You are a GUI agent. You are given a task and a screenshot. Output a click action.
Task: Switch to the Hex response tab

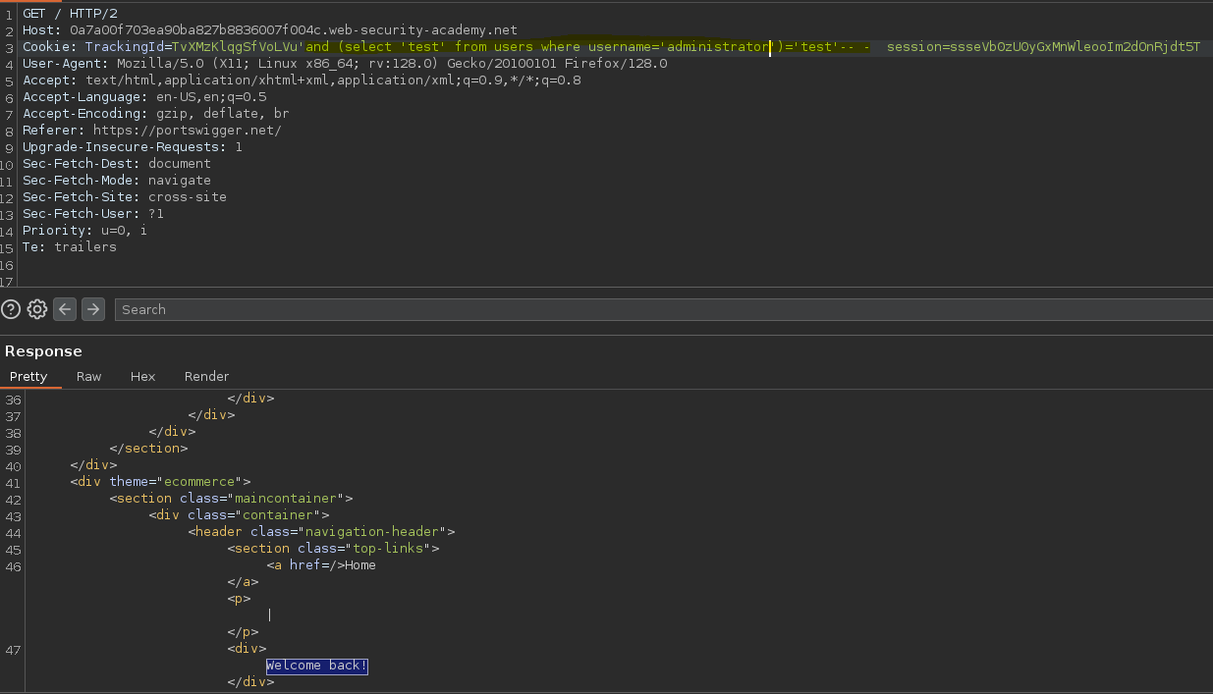[x=142, y=377]
